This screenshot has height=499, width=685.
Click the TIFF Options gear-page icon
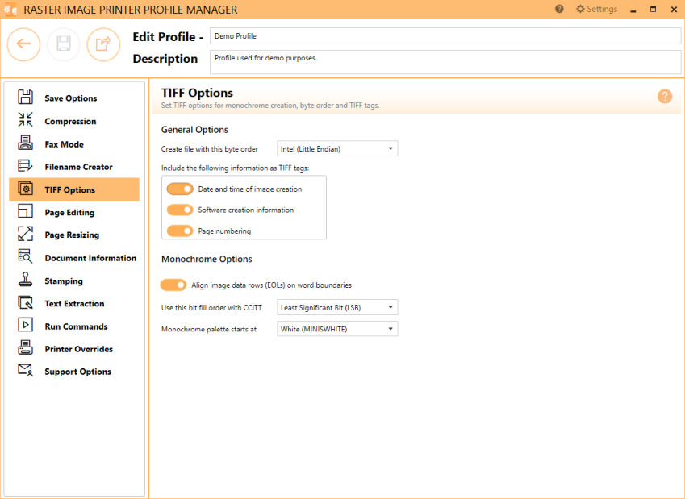25,189
